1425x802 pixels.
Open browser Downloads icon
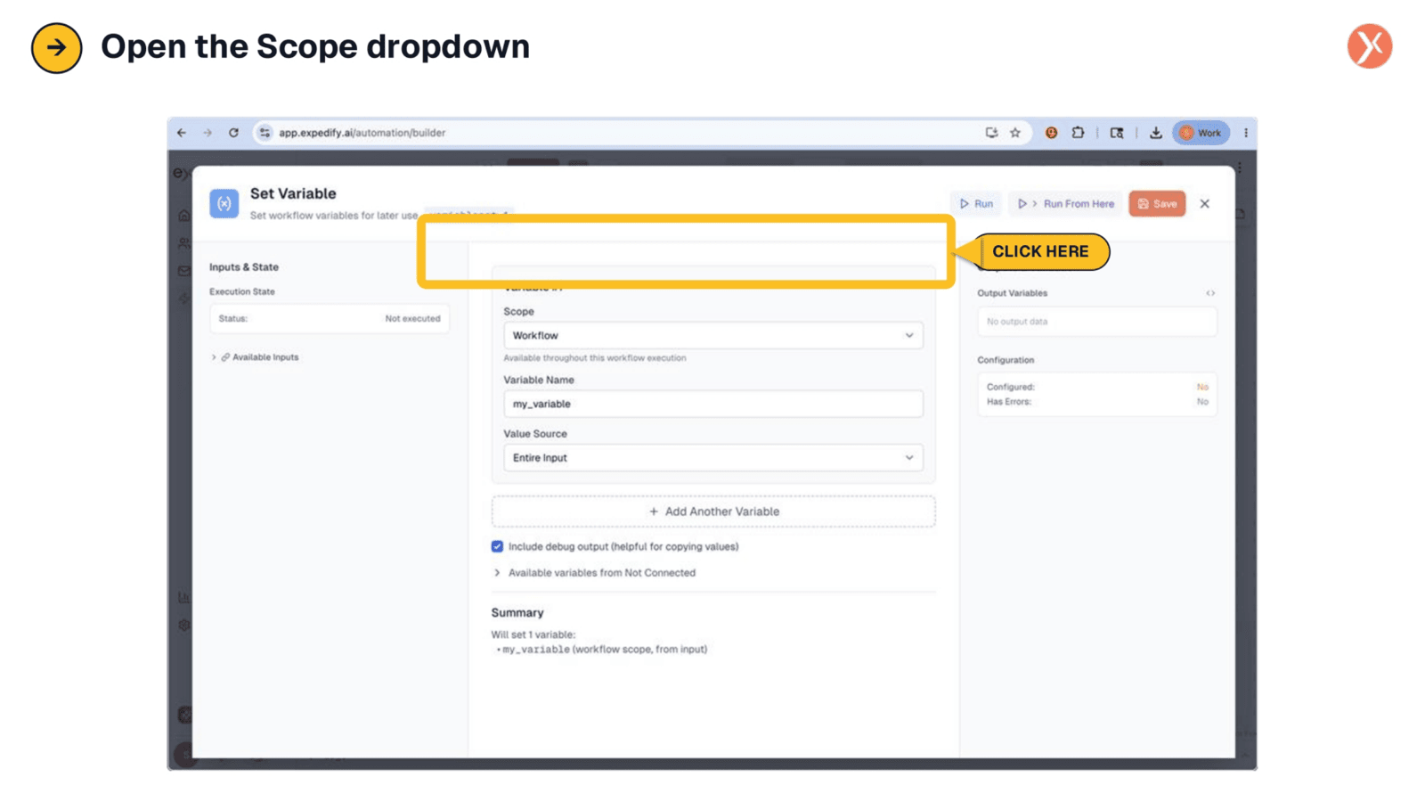point(1155,133)
